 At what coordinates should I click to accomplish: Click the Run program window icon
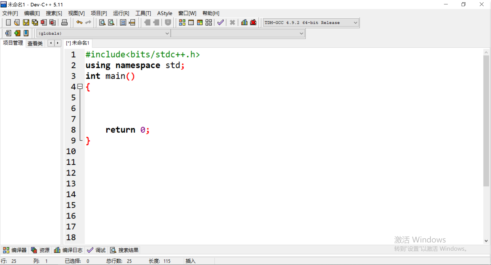click(x=191, y=23)
